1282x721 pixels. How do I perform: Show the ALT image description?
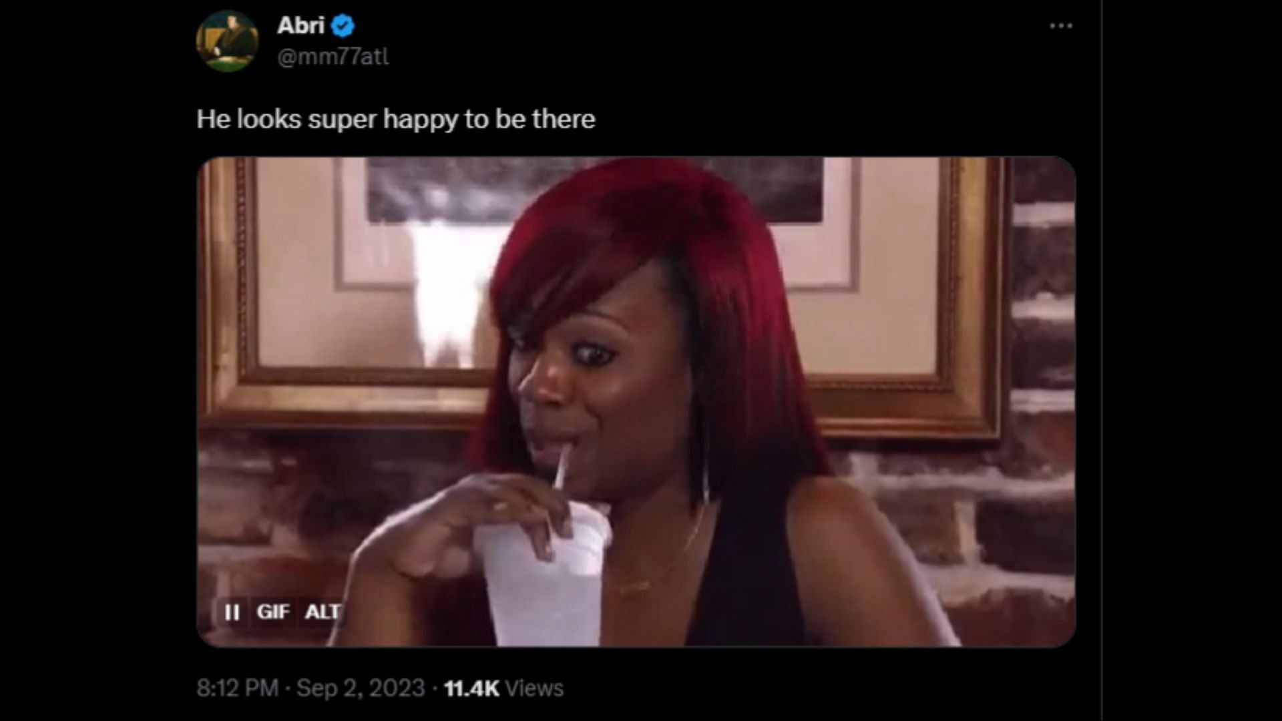point(323,612)
